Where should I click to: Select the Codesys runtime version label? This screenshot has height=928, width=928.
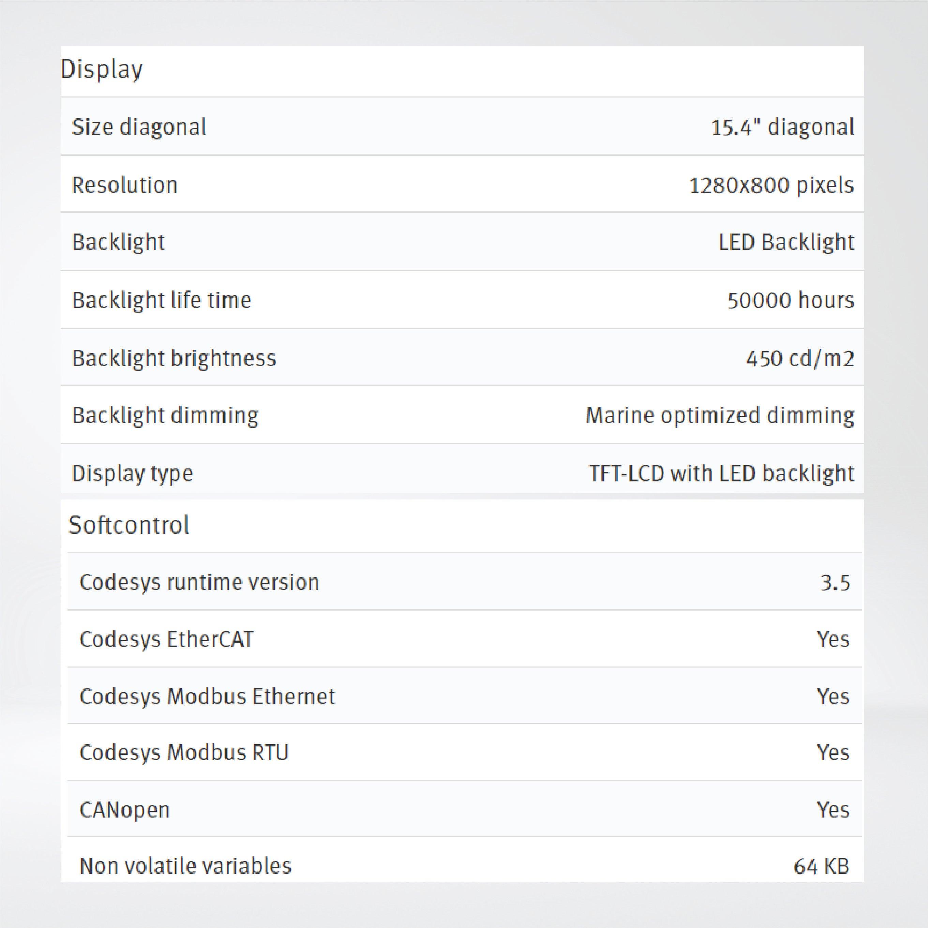pos(199,582)
